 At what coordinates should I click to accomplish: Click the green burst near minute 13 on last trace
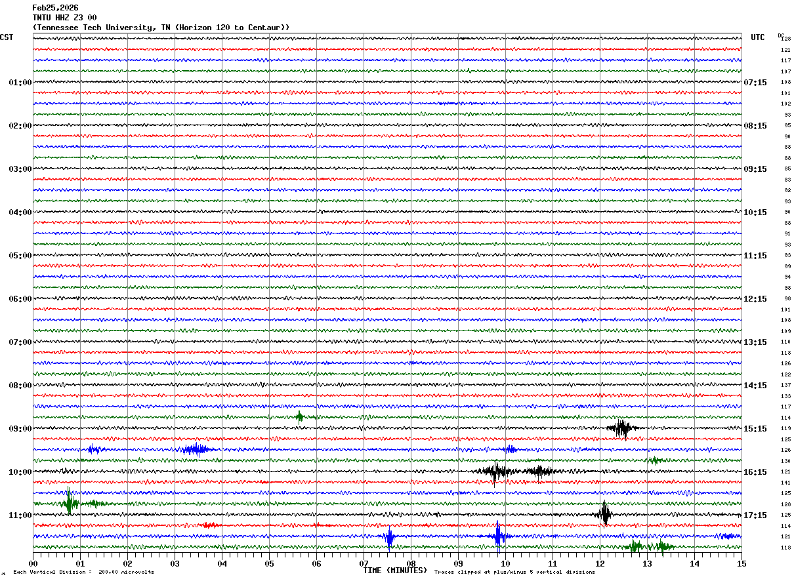[634, 546]
